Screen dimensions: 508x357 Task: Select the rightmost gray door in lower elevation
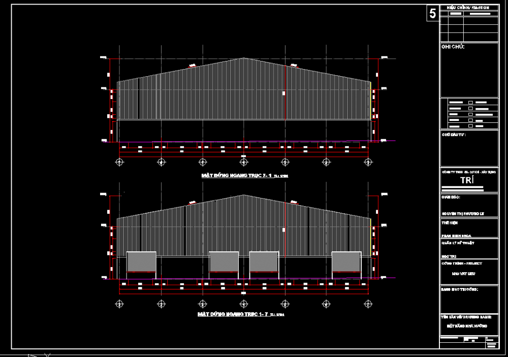coord(346,262)
